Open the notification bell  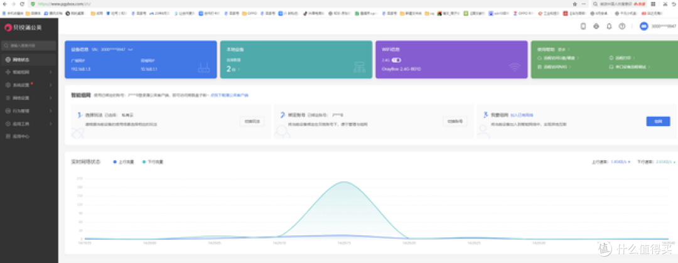pyautogui.click(x=609, y=26)
